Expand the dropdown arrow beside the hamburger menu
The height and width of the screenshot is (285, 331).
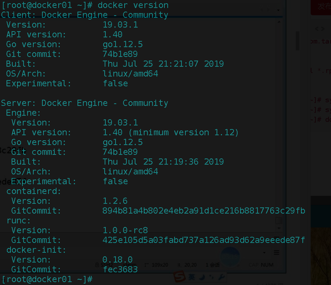click(x=264, y=253)
